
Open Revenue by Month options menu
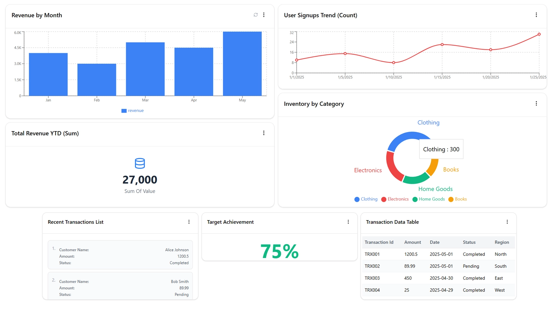coord(264,15)
